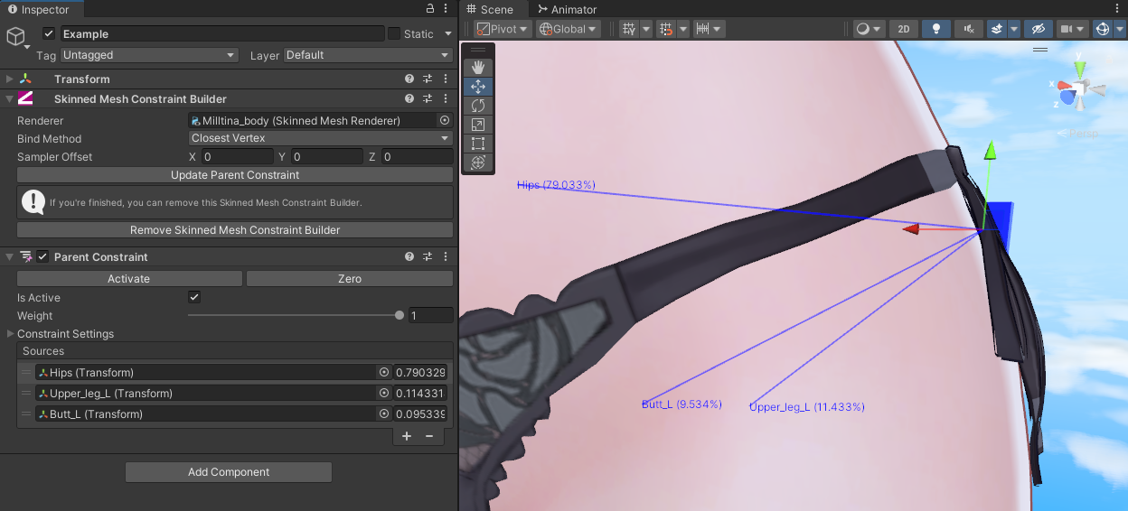The height and width of the screenshot is (511, 1128).
Task: Select the Rotate tool
Action: point(478,106)
